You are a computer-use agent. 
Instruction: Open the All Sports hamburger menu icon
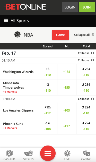tap(6, 21)
